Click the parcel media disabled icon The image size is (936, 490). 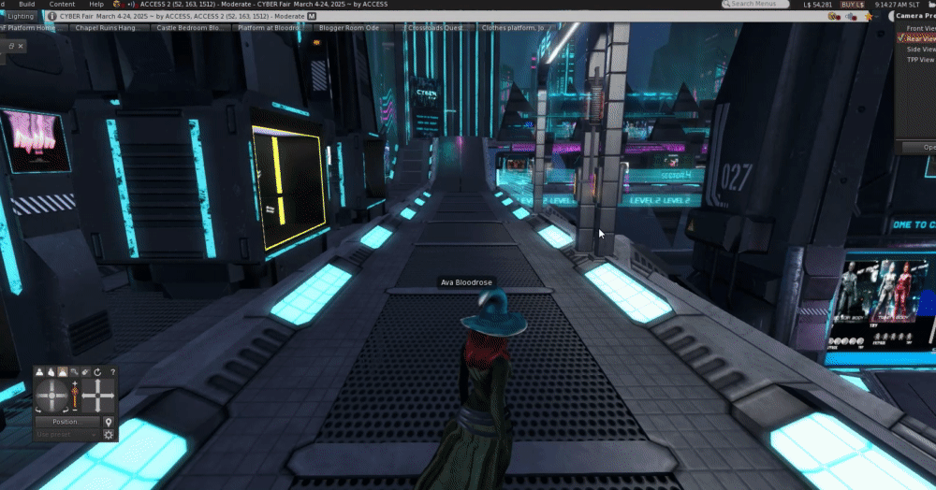point(835,17)
